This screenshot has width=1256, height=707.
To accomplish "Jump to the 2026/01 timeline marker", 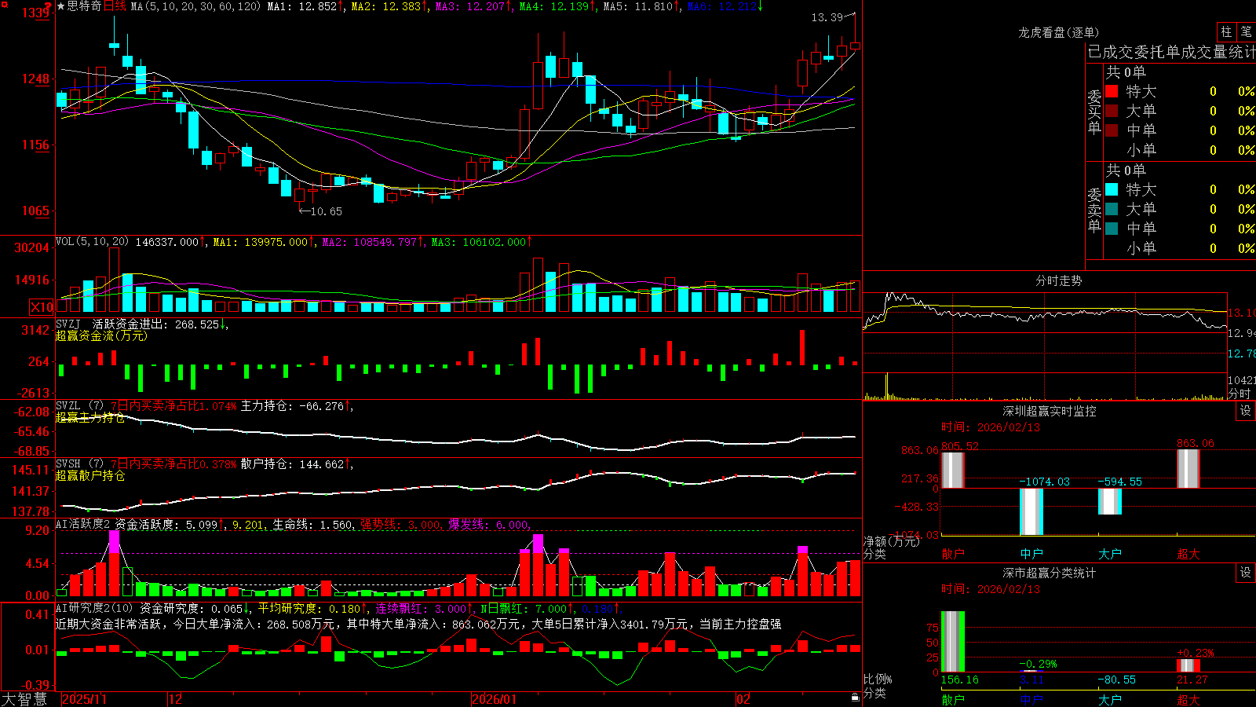I will tap(495, 699).
